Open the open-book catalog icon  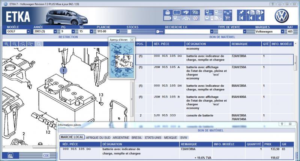tap(177, 13)
